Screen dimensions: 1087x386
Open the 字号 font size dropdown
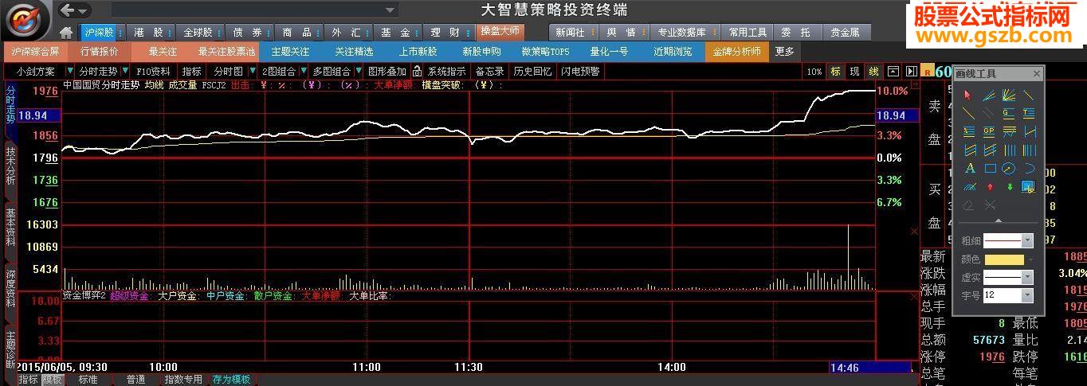tap(1028, 295)
